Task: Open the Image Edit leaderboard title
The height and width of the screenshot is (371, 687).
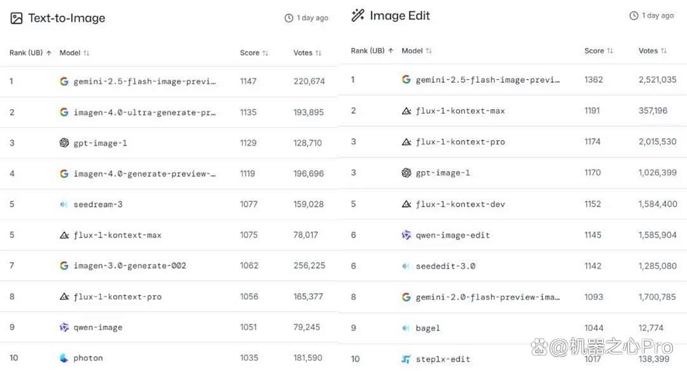Action: click(x=399, y=15)
